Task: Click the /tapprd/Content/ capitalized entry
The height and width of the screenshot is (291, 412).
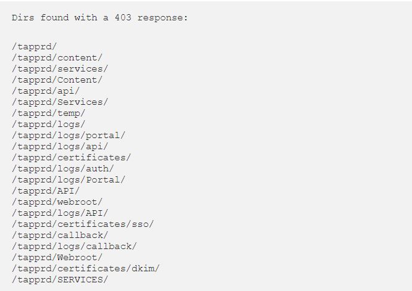Action: tap(57, 80)
